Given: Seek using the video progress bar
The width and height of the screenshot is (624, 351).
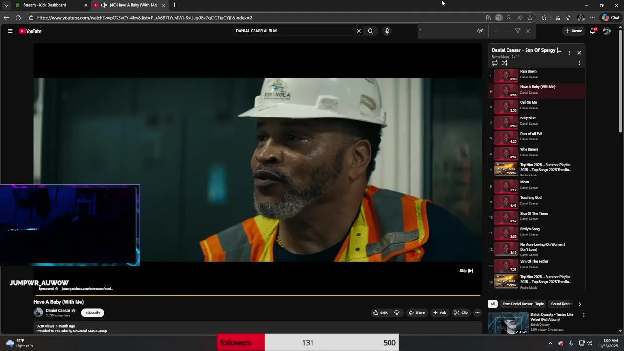Looking at the screenshot, I should pos(257,295).
